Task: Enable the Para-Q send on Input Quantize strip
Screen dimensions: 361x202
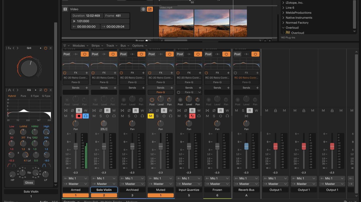Action: click(x=178, y=92)
